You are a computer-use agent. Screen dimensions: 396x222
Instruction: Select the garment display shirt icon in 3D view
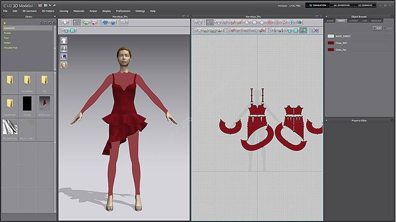click(x=64, y=41)
